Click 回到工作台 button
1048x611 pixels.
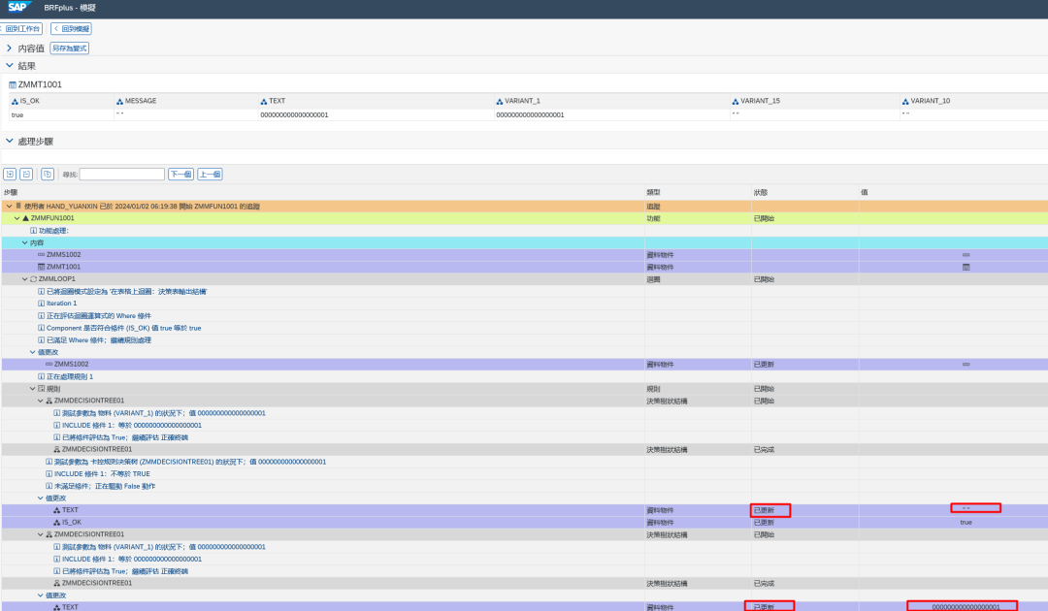click(20, 29)
